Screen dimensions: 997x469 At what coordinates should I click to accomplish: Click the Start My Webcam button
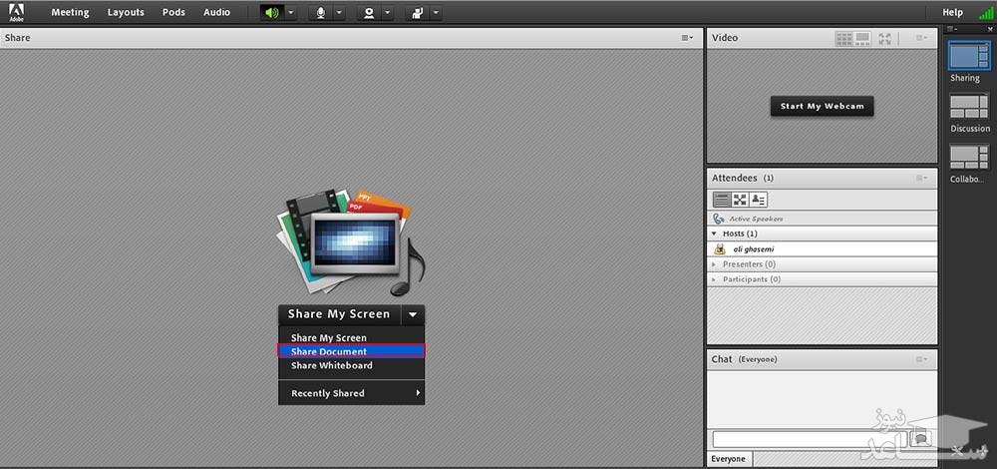[822, 107]
